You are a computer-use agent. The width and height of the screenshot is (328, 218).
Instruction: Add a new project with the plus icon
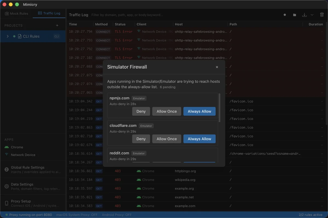[x=57, y=25]
